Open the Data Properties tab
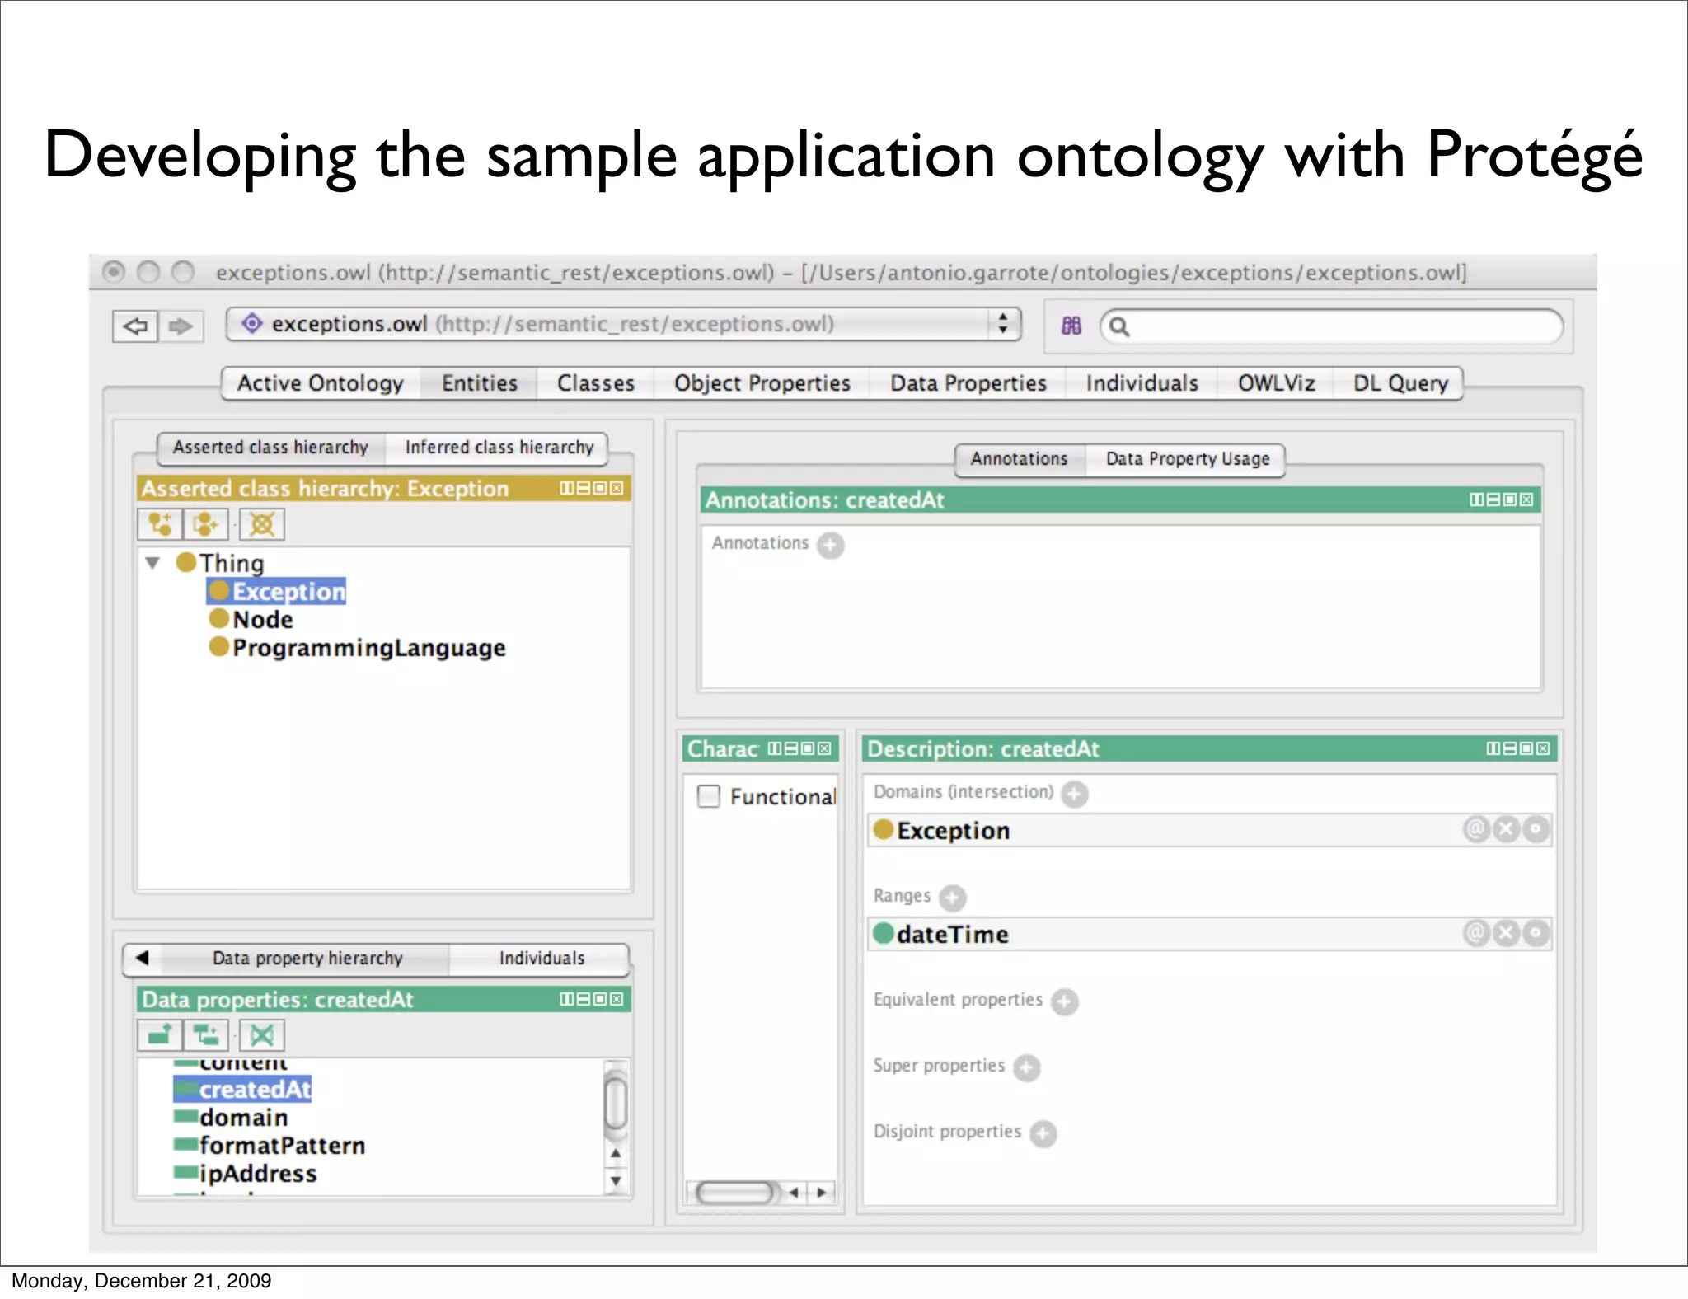Viewport: 1688px width, 1299px height. tap(968, 383)
